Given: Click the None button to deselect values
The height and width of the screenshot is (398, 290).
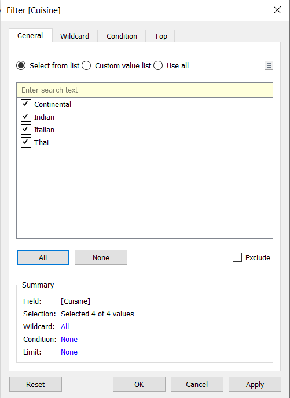Looking at the screenshot, I should coord(101,257).
